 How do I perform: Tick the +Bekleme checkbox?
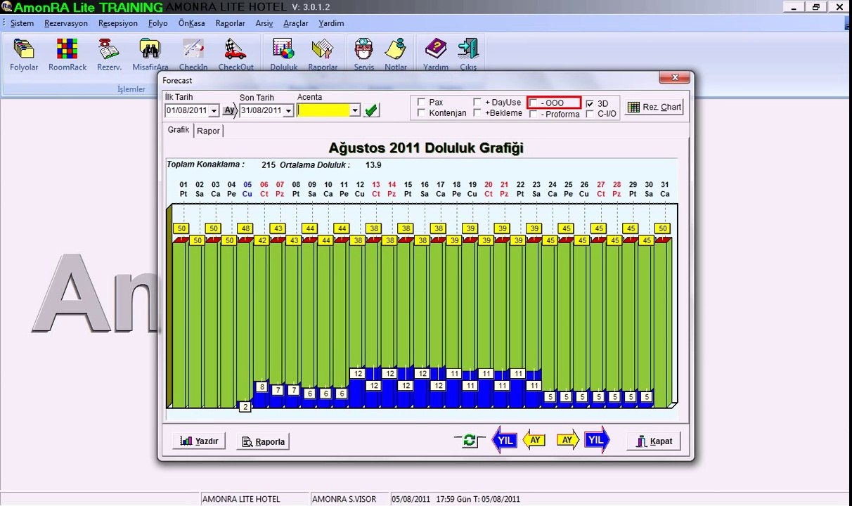coord(477,113)
